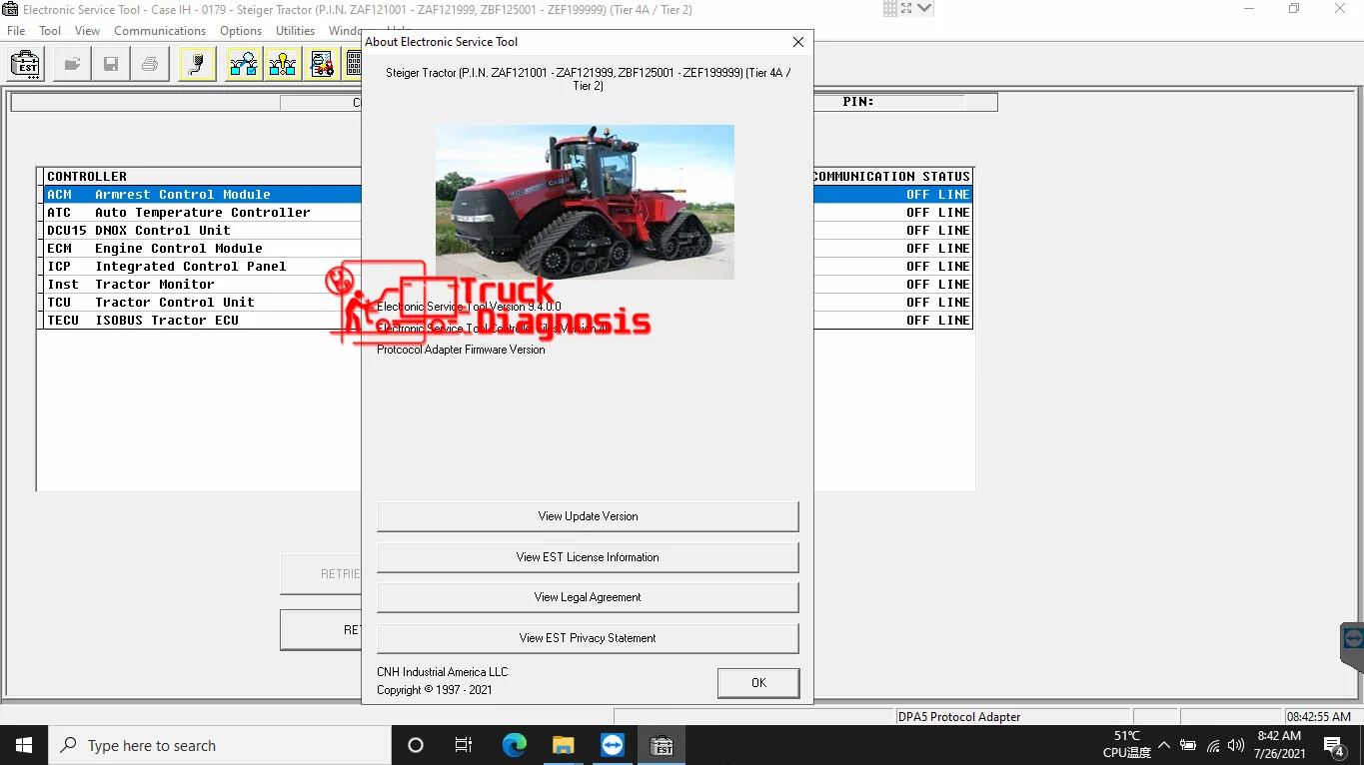
Task: Click the Save floppy disk toolbar icon
Action: [111, 65]
